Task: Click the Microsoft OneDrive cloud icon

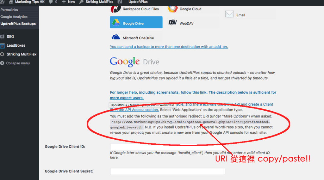Action: point(116,37)
